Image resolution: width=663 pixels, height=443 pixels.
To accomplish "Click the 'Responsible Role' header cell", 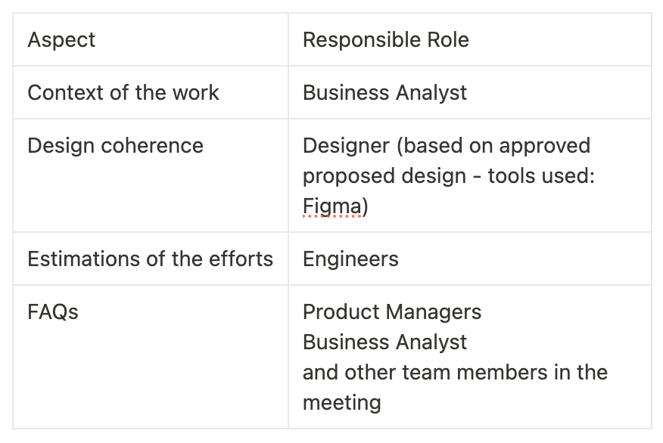I will point(470,40).
